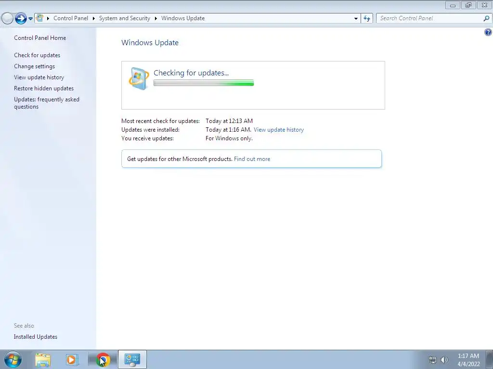The image size is (493, 369).
Task: Click the search magnifier icon
Action: [486, 19]
